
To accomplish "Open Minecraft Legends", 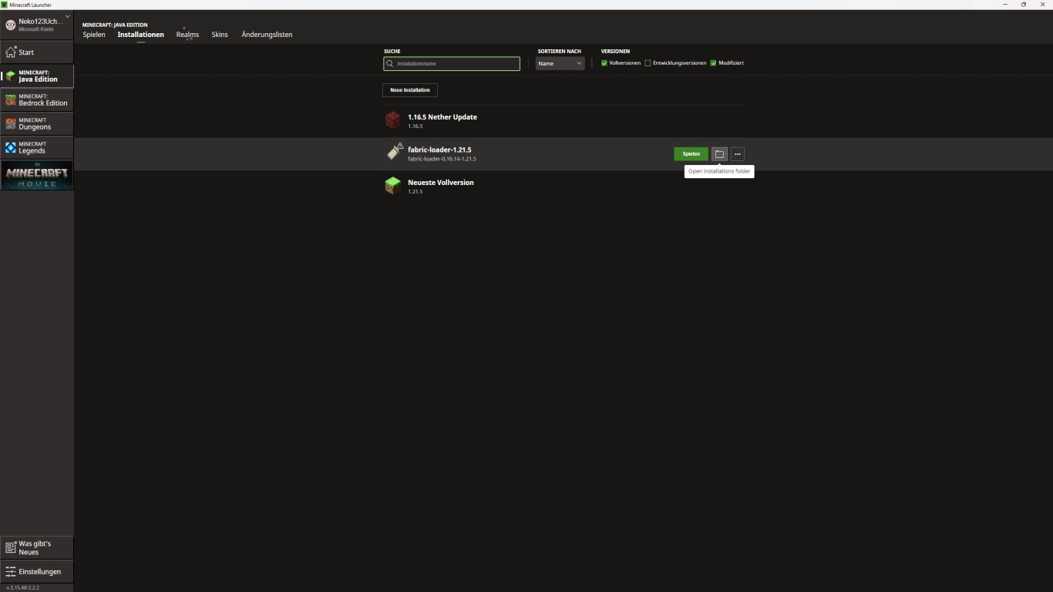I will pos(37,147).
